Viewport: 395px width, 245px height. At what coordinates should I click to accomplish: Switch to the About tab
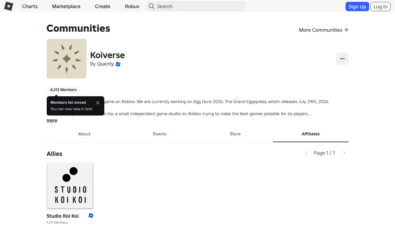84,134
